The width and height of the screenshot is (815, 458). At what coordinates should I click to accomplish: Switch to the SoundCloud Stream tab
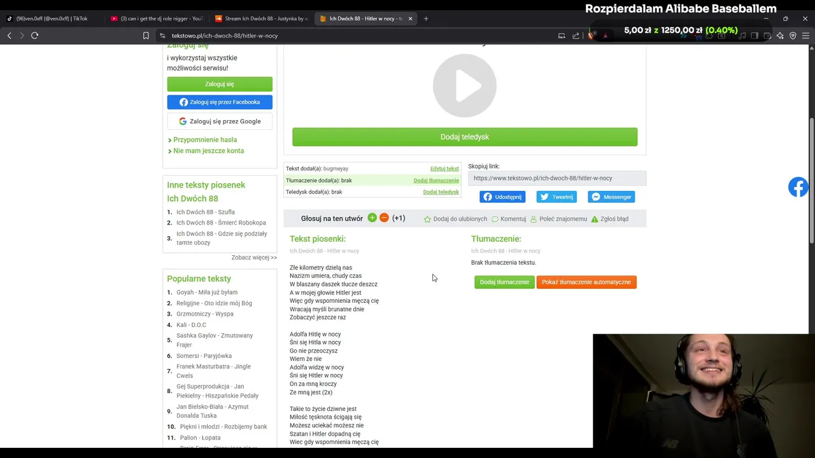(260, 18)
